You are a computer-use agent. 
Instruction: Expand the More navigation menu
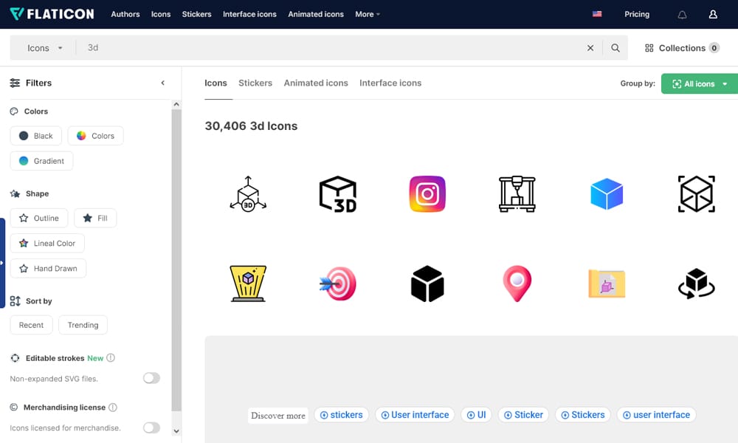(x=367, y=14)
